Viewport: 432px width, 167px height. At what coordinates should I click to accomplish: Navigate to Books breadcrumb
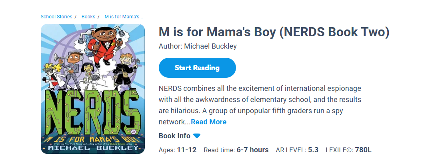pos(88,17)
